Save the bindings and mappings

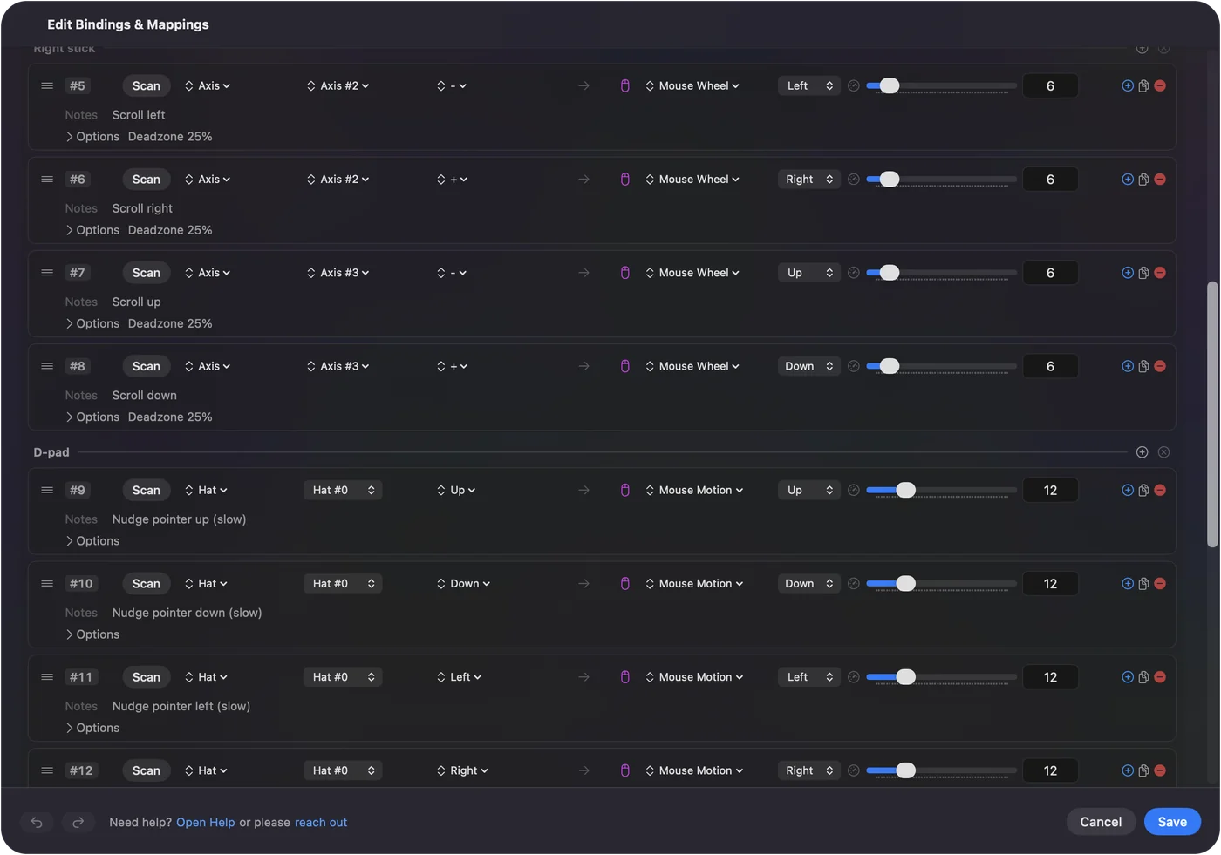[1172, 822]
